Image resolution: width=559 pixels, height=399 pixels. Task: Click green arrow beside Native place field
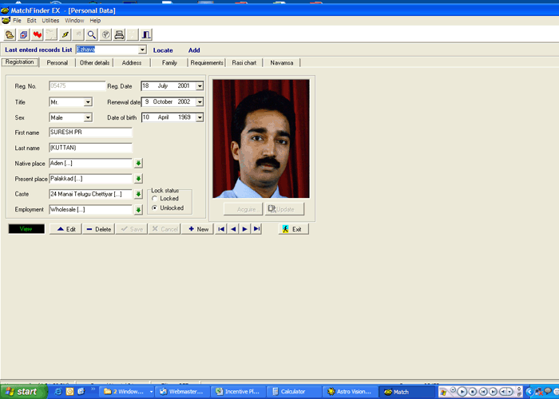(x=138, y=163)
